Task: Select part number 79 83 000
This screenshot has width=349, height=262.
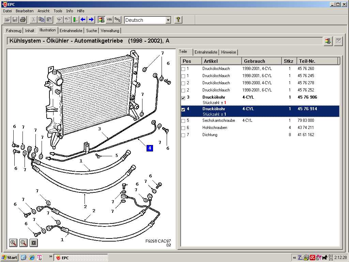Action: [306, 120]
